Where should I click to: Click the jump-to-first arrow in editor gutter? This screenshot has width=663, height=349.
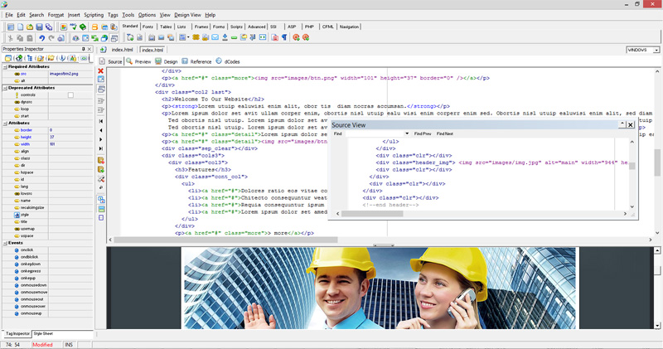click(101, 121)
